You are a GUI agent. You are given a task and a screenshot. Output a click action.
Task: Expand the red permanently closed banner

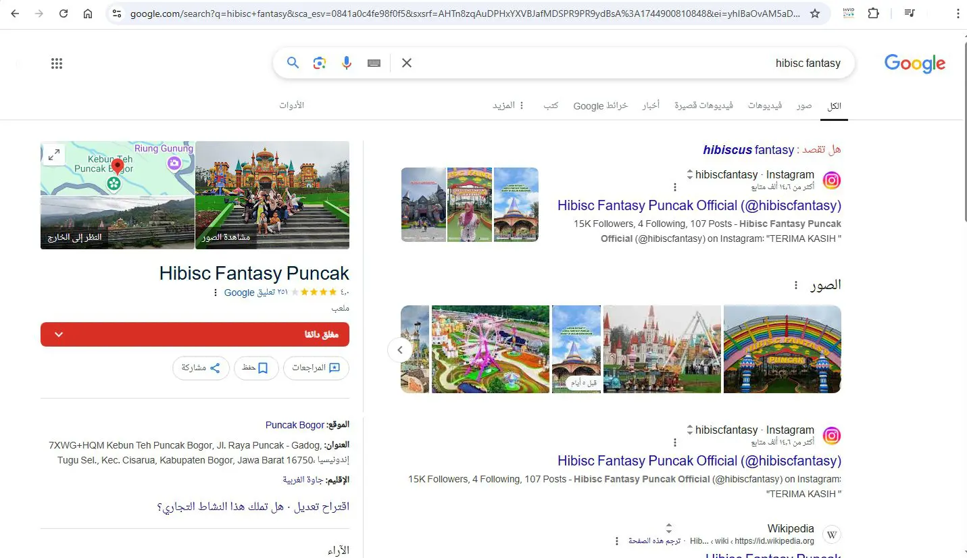[x=195, y=334]
